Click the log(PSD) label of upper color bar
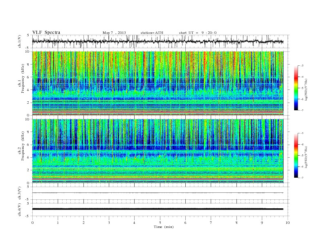Viewport: 324px width, 250px height. coord(306,90)
